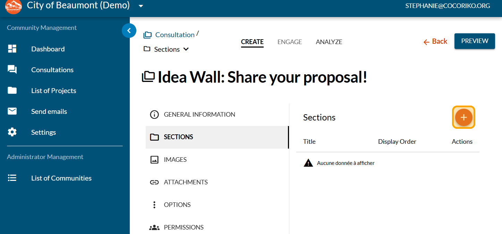Click the City of Beaumont logo
502x234 pixels.
[14, 6]
